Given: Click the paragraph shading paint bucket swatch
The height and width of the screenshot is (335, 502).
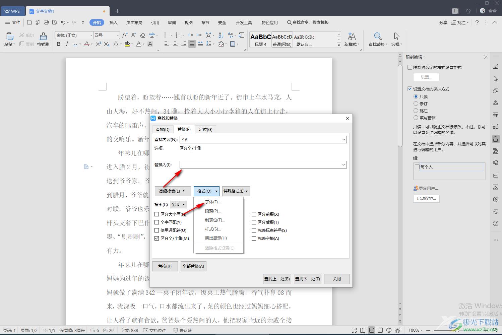Looking at the screenshot, I should 221,44.
